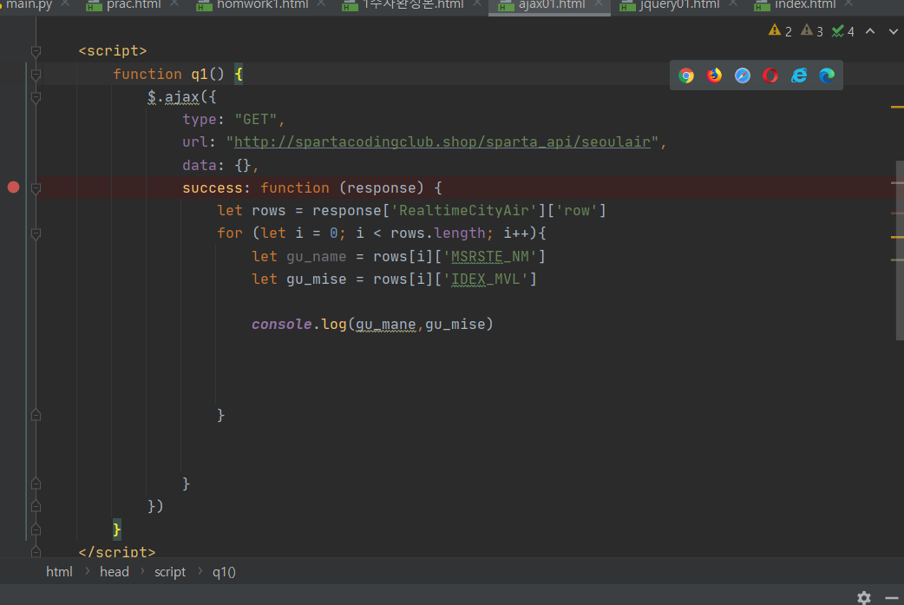This screenshot has height=605, width=904.
Task: Collapse the $.ajax call fold marker
Action: [x=36, y=97]
